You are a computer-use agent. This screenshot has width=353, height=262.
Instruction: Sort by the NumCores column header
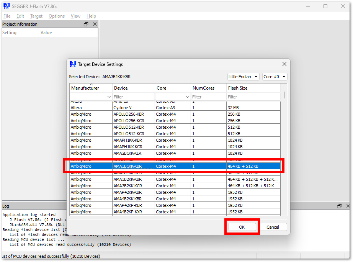[x=208, y=88]
